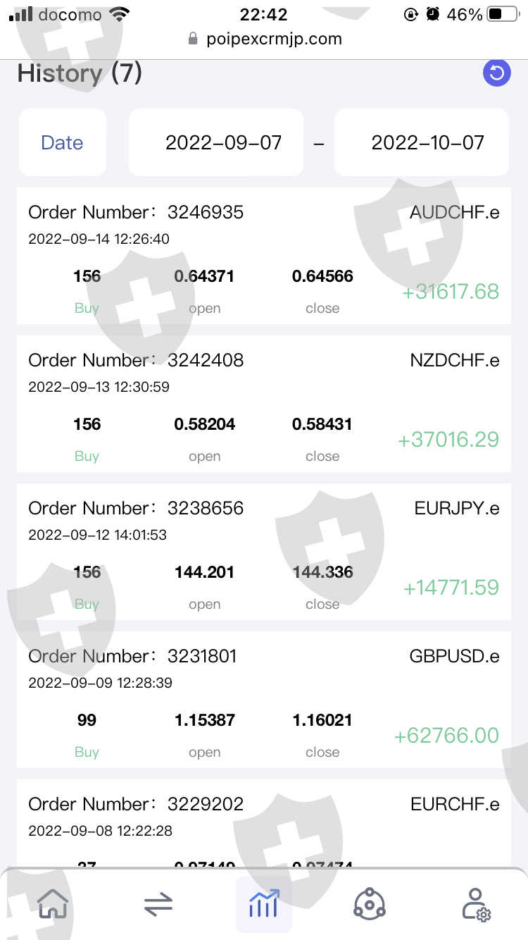This screenshot has height=940, width=528.
Task: Select order 3229202 EURCHF.e entry
Action: pos(264,817)
